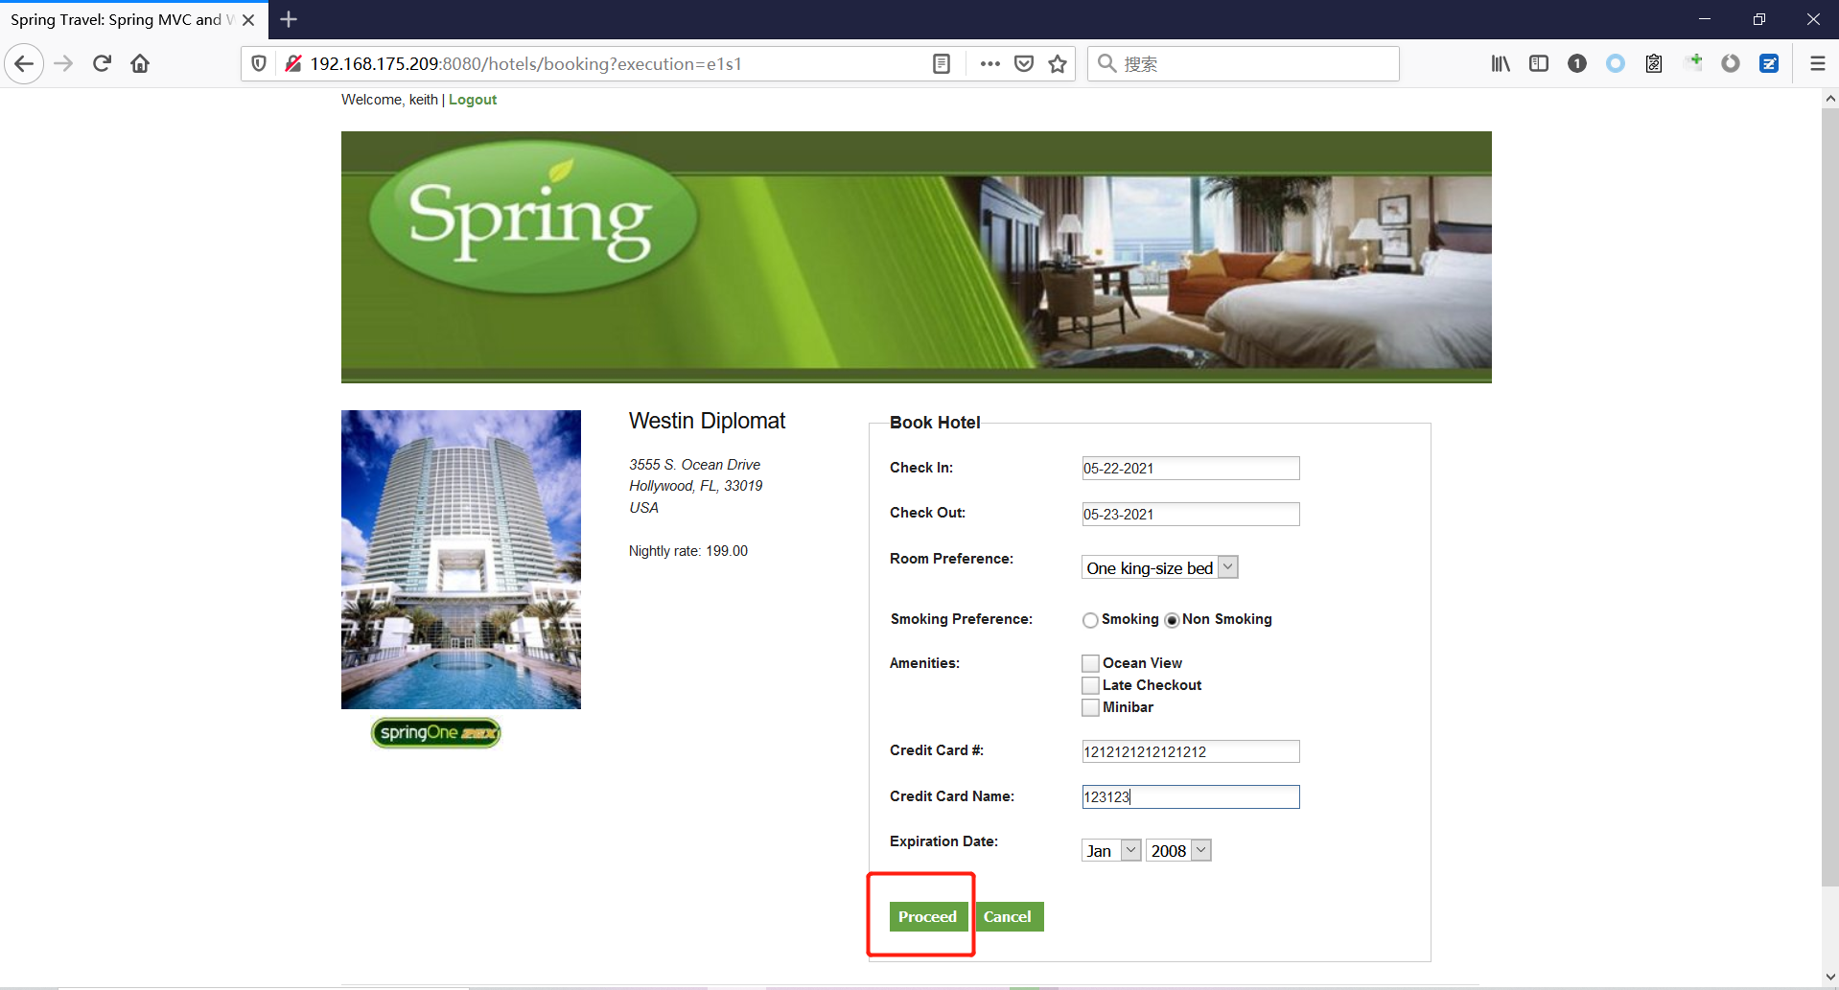
Task: Choose the Non Smoking radio option
Action: tap(1172, 620)
